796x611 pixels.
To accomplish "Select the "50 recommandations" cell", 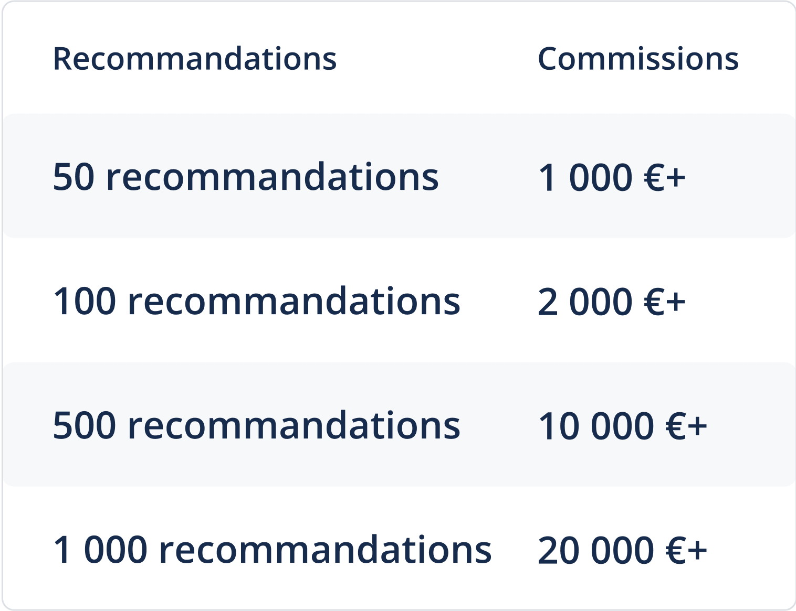I will click(246, 177).
